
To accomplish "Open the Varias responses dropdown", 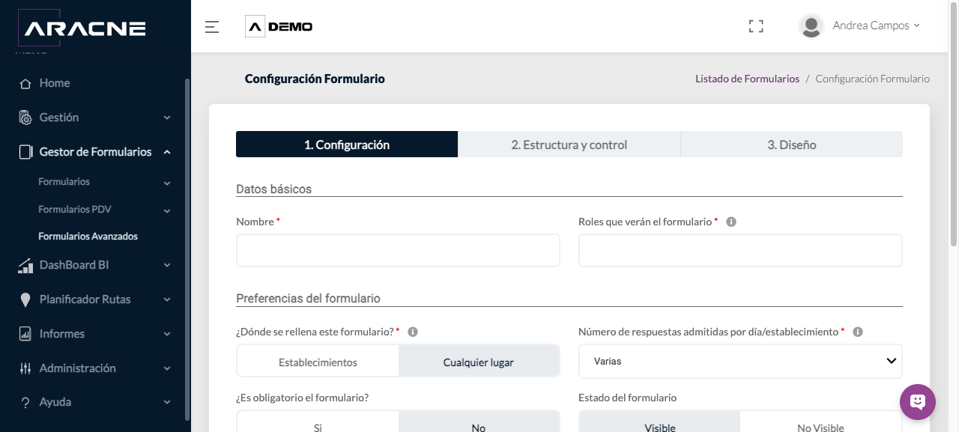I will coord(740,361).
